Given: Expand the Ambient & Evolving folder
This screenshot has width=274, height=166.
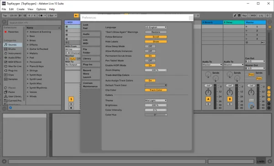Looking at the screenshot, I should click(x=27, y=32).
